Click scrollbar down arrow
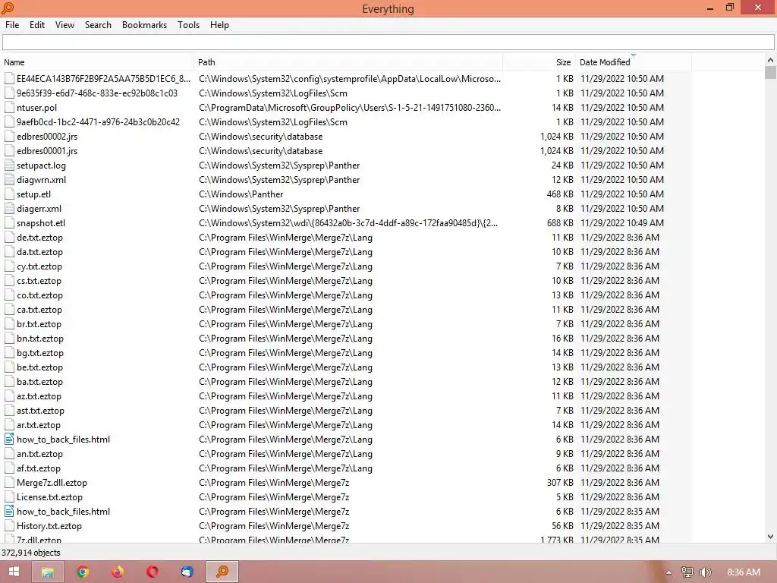The width and height of the screenshot is (777, 583). coord(770,537)
